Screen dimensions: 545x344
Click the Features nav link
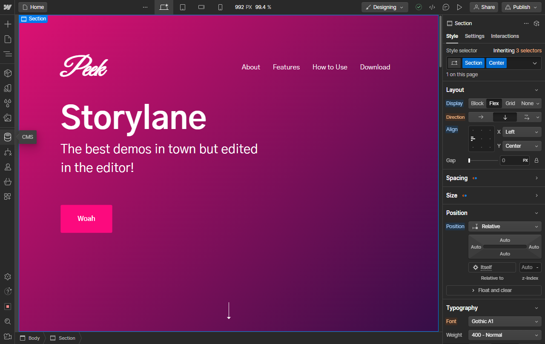click(x=287, y=67)
